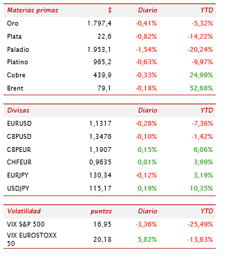
Task: Select Platino daily change -0,63%
Action: click(146, 62)
